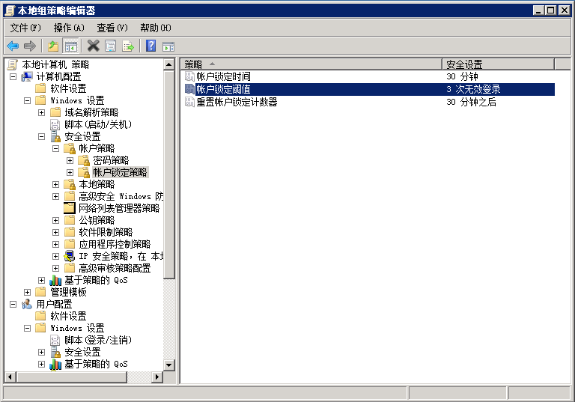The height and width of the screenshot is (402, 575).
Task: Expand the 管理模板 node
Action: [x=28, y=292]
